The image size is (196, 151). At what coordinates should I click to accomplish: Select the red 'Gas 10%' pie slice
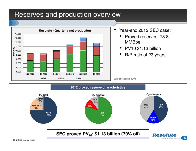pos(90,105)
